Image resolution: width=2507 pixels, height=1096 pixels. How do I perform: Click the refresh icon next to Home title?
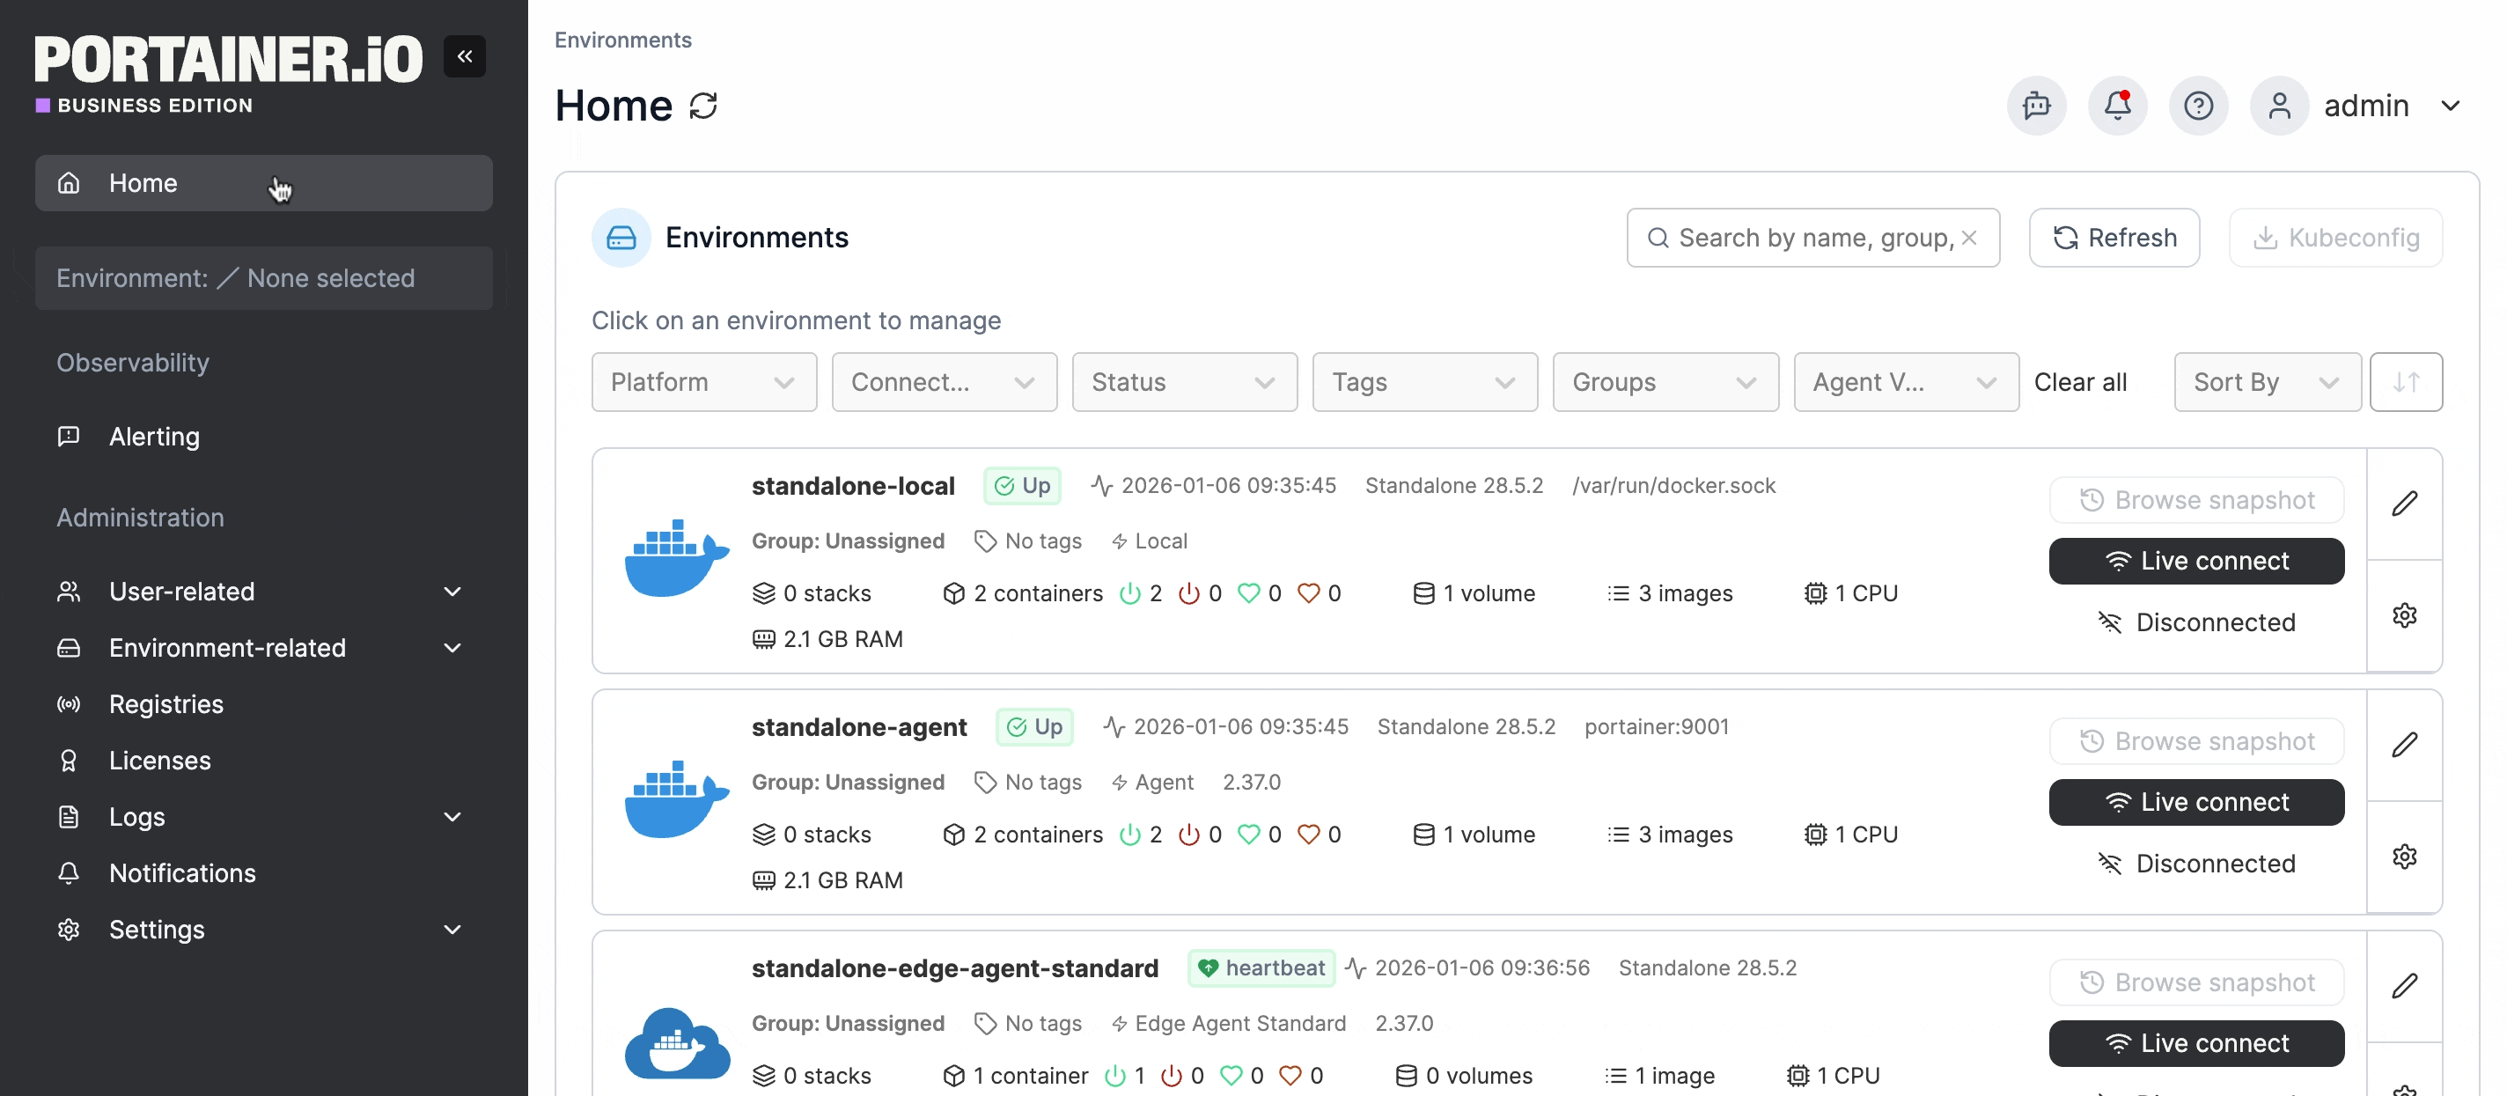(702, 105)
